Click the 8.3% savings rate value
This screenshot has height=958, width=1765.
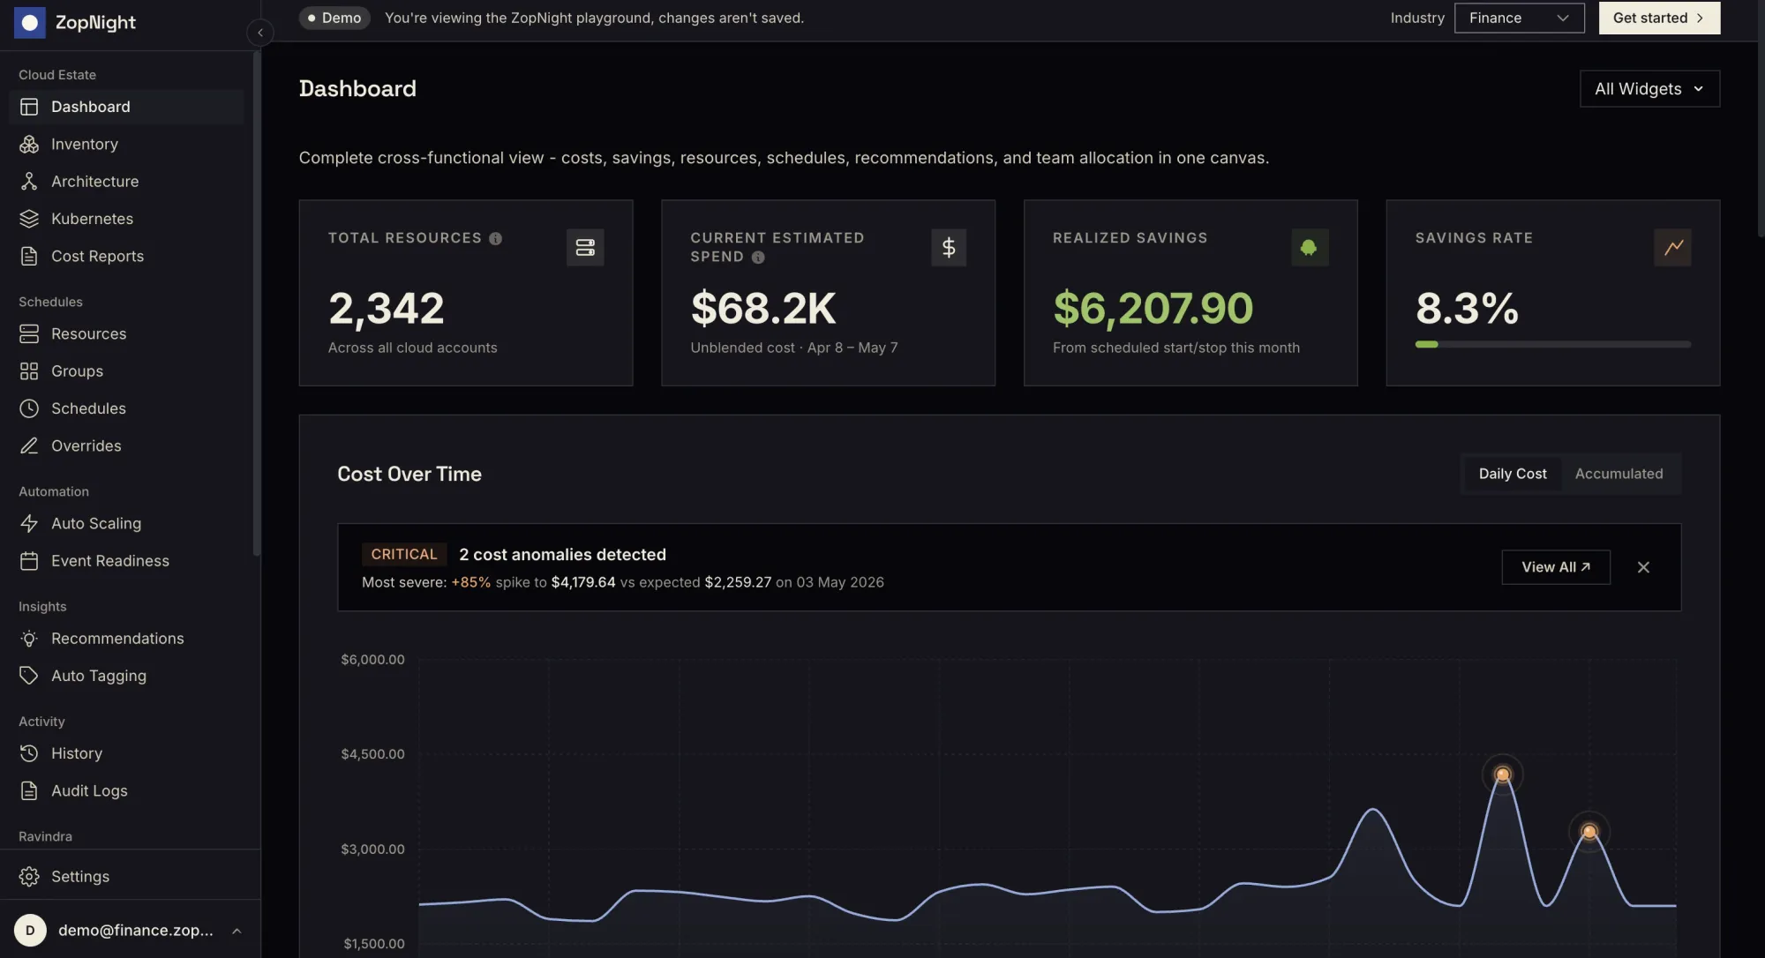point(1467,308)
